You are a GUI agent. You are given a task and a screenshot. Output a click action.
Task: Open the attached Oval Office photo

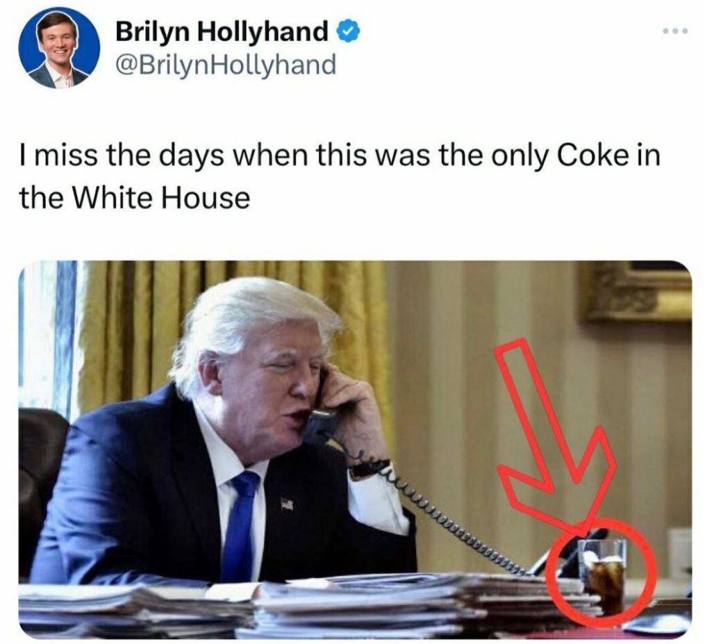click(355, 449)
